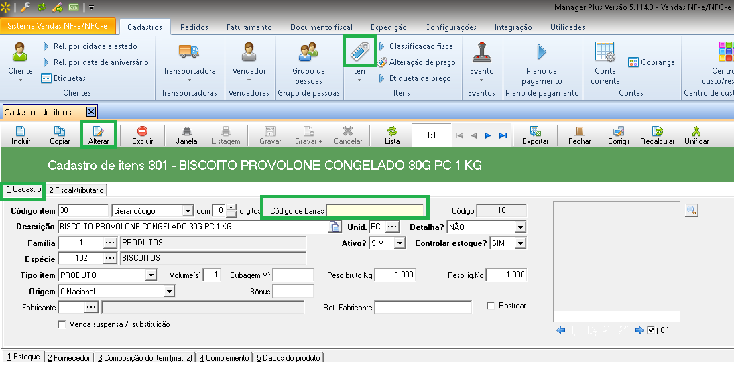Click the Item tag icon in ribbon
Screen dimensions: 734x384
click(x=359, y=52)
